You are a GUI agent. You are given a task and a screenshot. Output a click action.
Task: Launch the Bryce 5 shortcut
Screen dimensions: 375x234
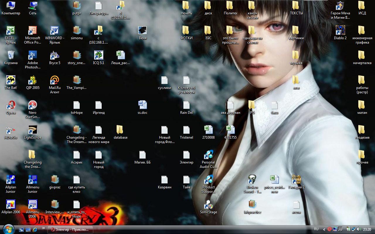(x=54, y=58)
